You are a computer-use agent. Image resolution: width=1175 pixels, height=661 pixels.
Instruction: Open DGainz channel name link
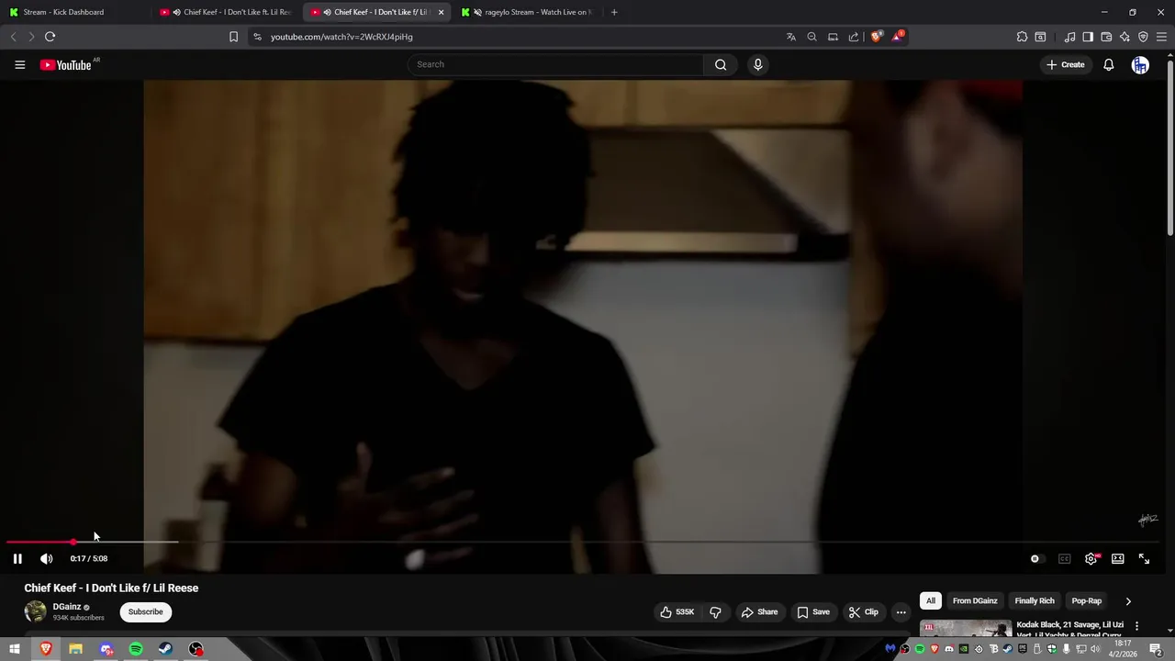click(67, 607)
